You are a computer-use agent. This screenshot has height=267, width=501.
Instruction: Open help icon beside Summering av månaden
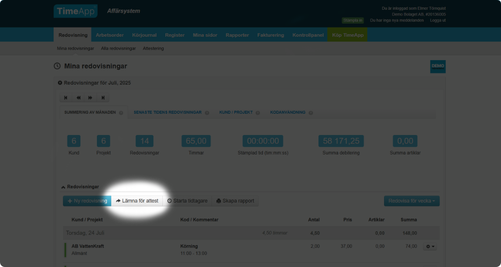click(x=121, y=113)
